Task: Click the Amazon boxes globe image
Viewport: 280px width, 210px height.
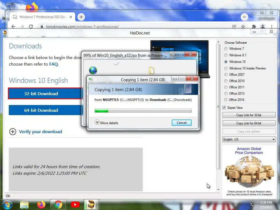Action: (x=249, y=172)
